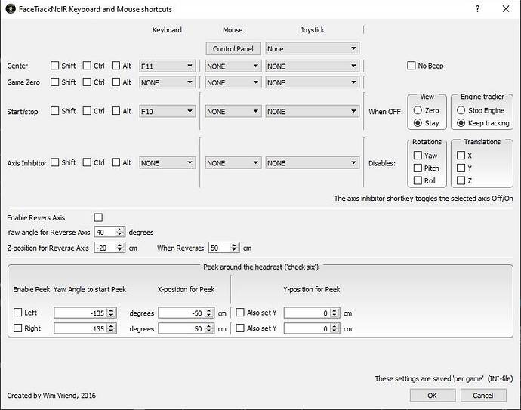
Task: Confirm settings with the OK button
Action: coord(433,396)
